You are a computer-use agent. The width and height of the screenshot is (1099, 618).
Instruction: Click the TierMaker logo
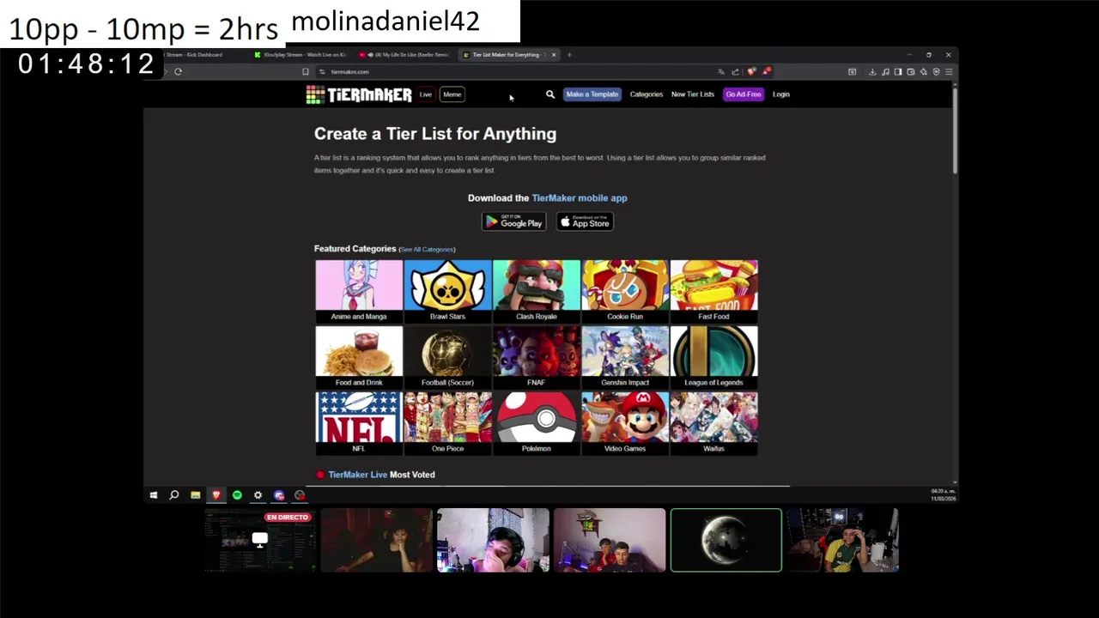tap(359, 94)
